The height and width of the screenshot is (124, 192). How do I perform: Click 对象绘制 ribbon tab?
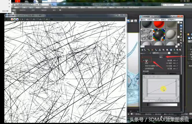click(x=44, y=10)
